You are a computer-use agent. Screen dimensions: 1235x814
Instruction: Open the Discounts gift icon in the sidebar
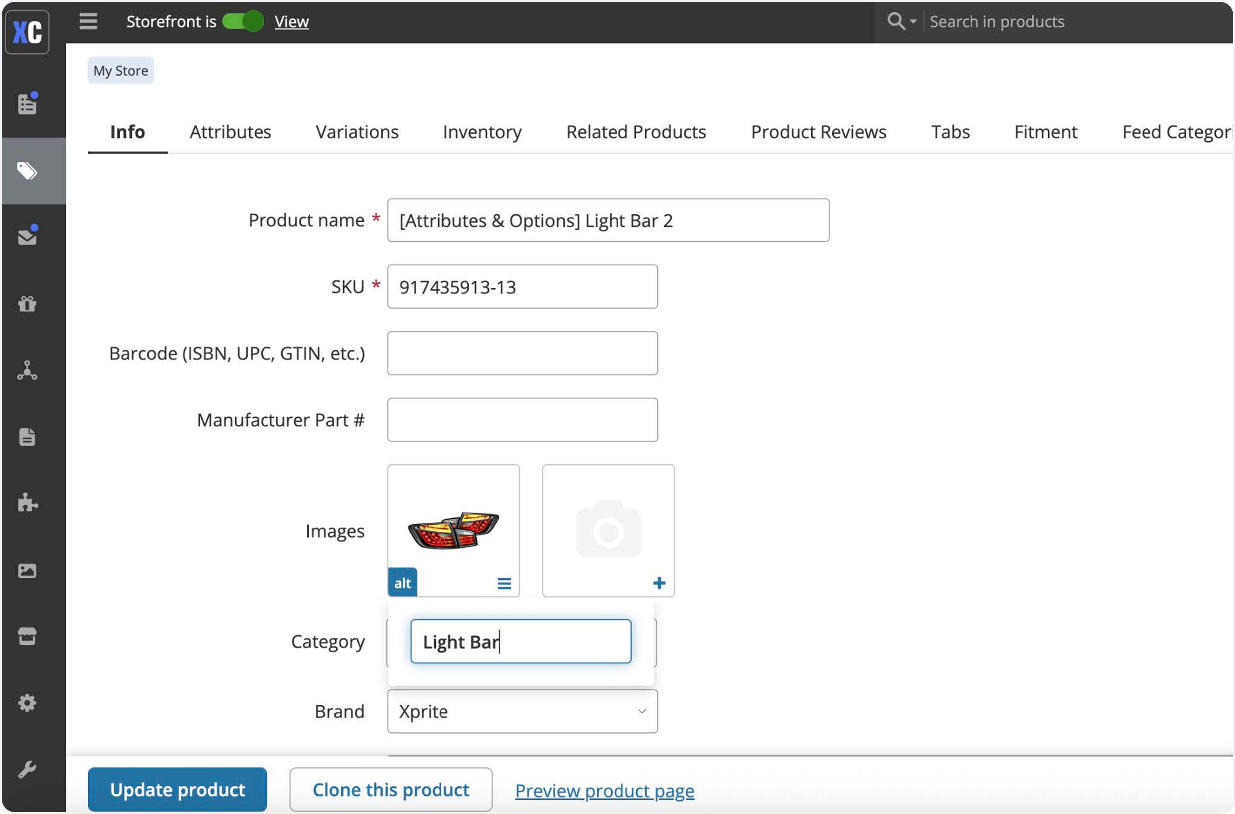pyautogui.click(x=27, y=304)
